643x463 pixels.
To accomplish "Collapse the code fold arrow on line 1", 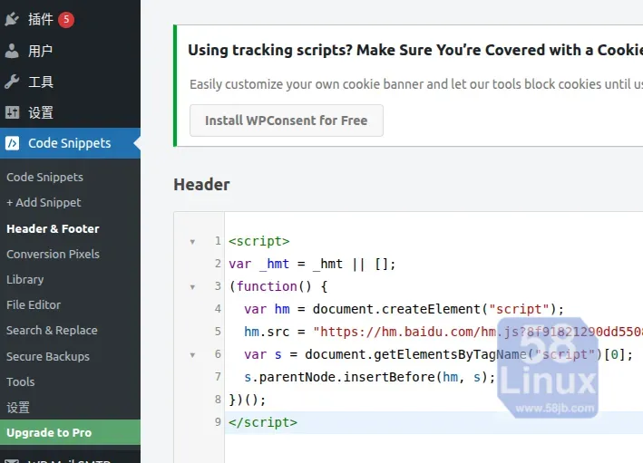I will pos(192,242).
